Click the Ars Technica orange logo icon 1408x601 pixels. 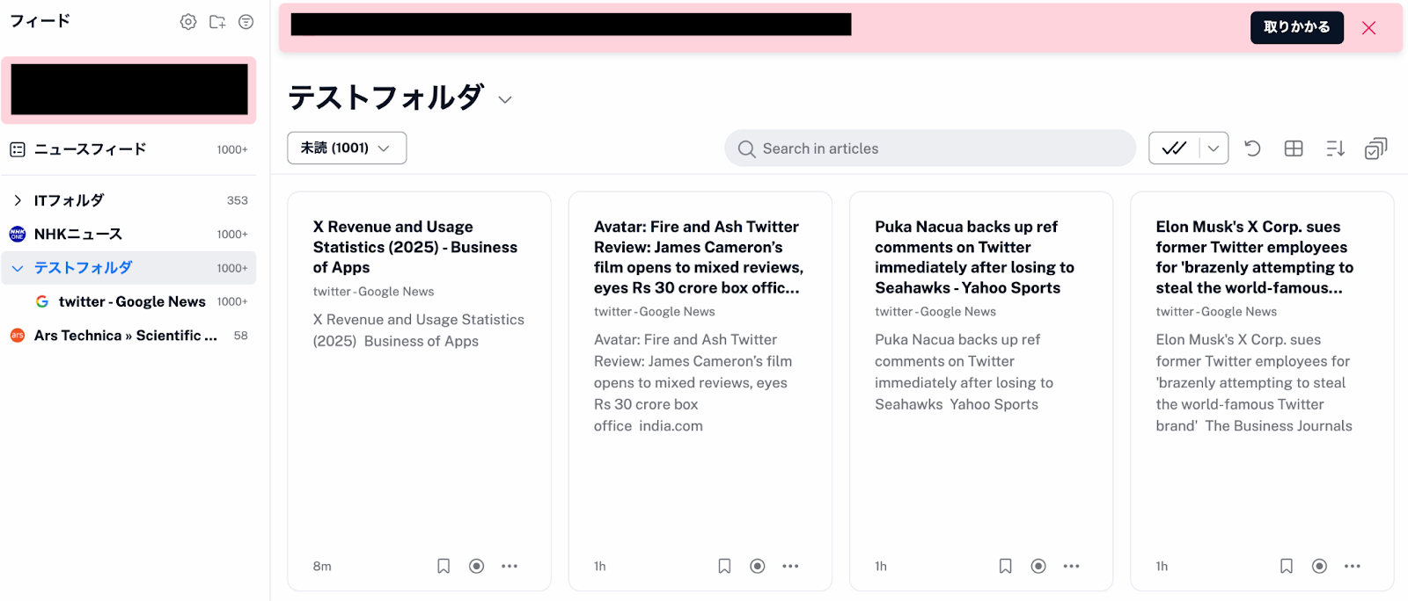click(18, 336)
